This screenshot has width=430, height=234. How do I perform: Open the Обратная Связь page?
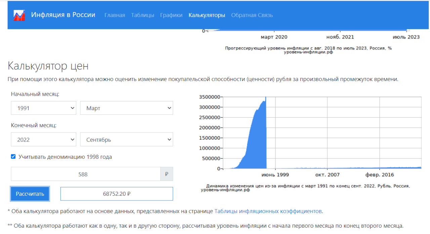coord(252,15)
